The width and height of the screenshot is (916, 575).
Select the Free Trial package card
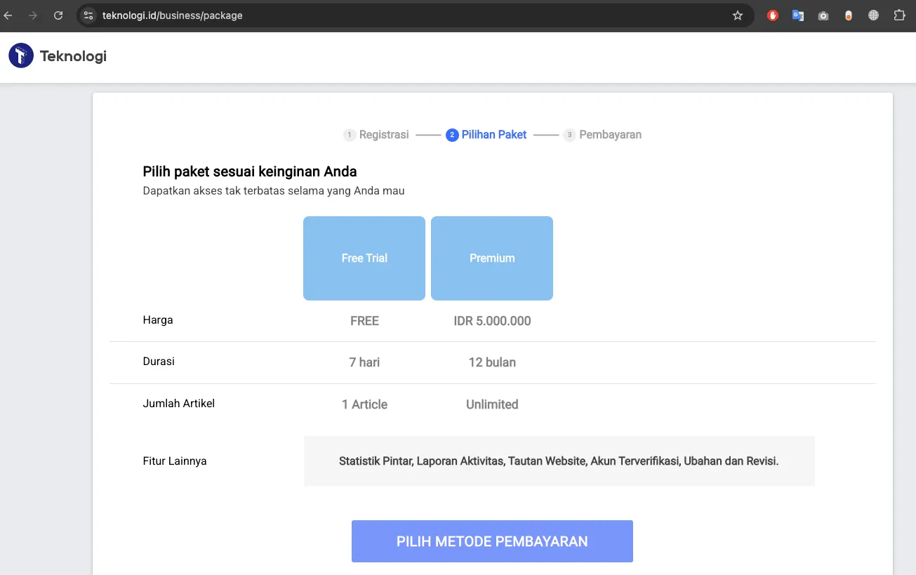(x=364, y=258)
